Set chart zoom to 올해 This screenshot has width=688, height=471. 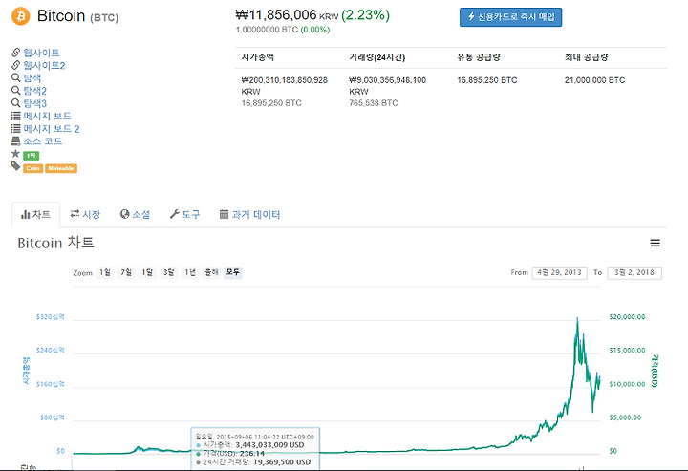click(211, 273)
